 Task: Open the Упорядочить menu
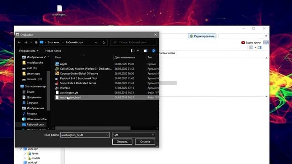[x=28, y=51]
